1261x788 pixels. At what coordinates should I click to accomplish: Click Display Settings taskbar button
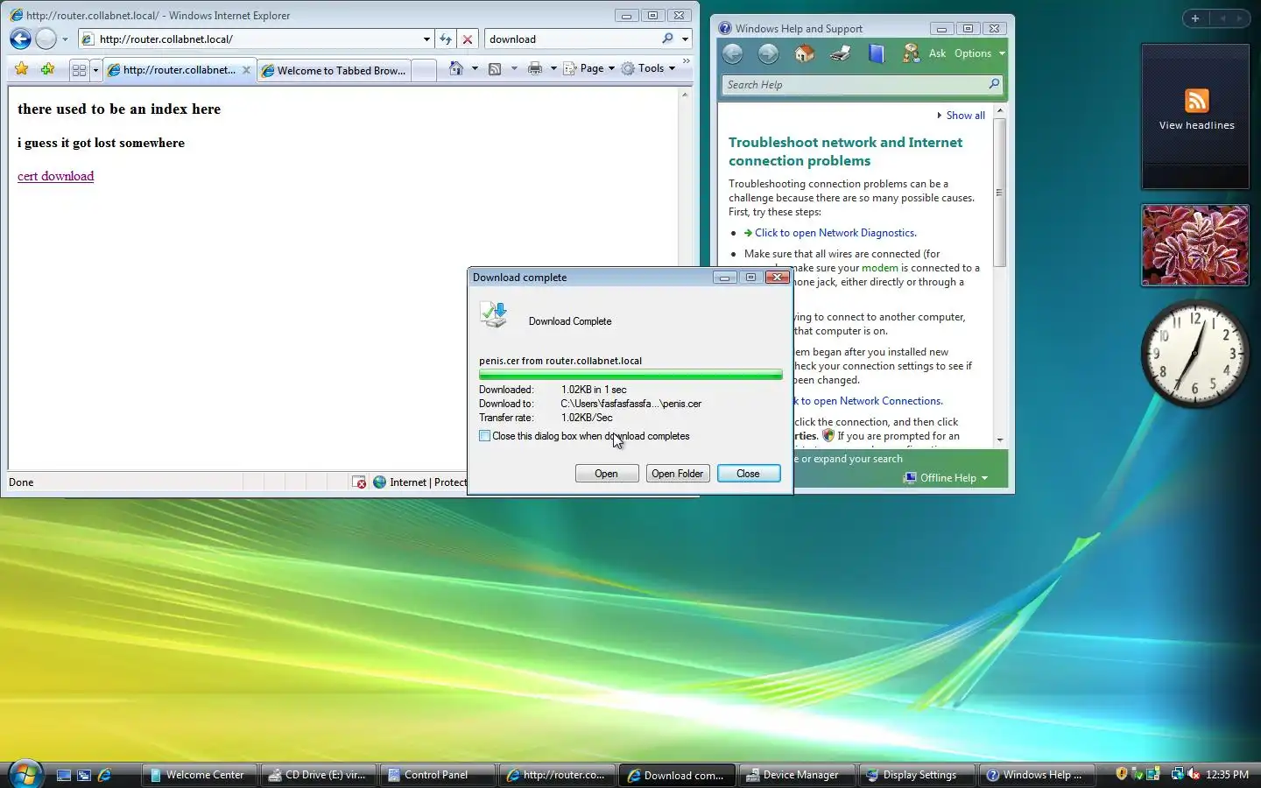915,775
